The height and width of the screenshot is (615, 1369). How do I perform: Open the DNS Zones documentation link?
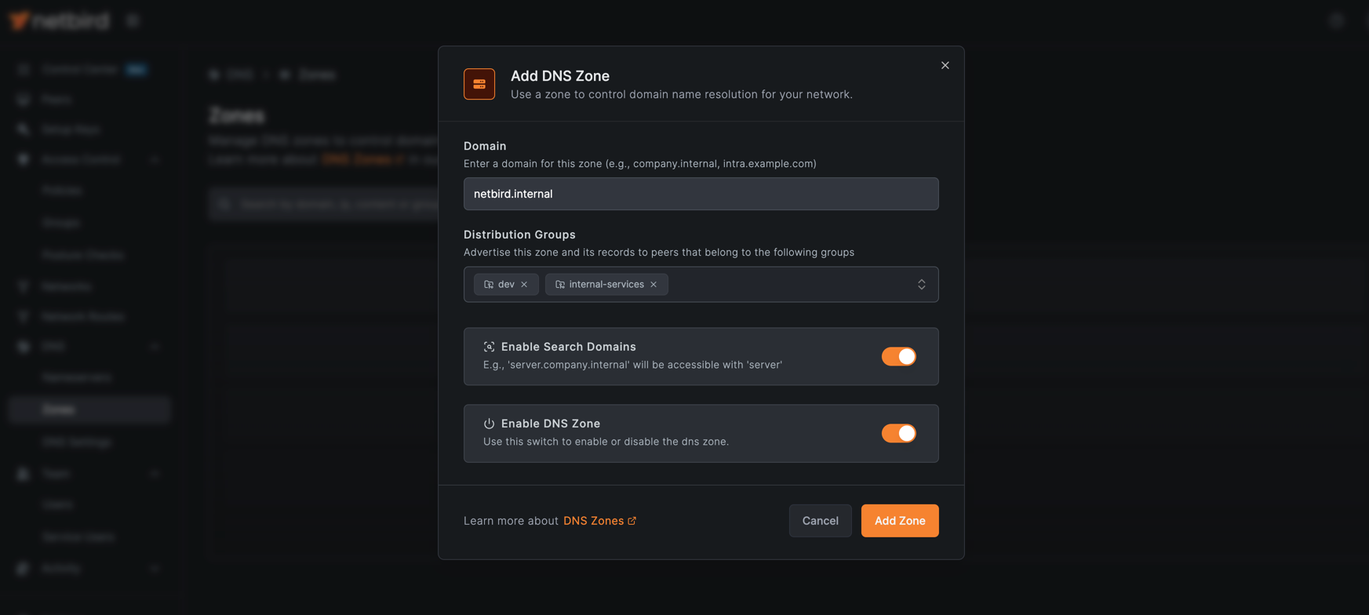(x=595, y=520)
